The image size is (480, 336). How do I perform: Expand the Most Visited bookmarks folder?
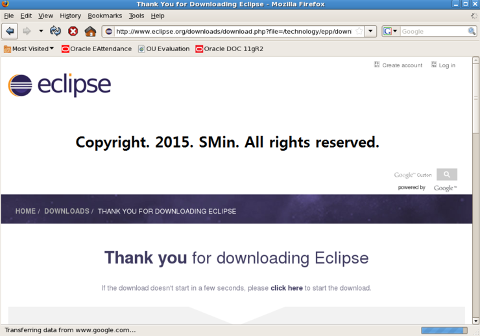pyautogui.click(x=29, y=49)
